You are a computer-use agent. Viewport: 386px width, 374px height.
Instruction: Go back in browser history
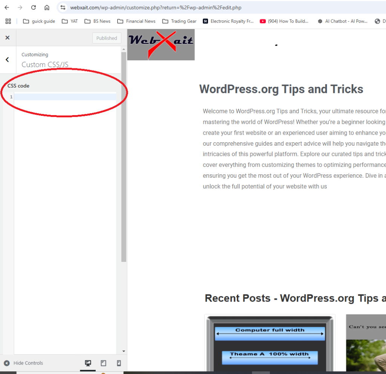(x=7, y=8)
